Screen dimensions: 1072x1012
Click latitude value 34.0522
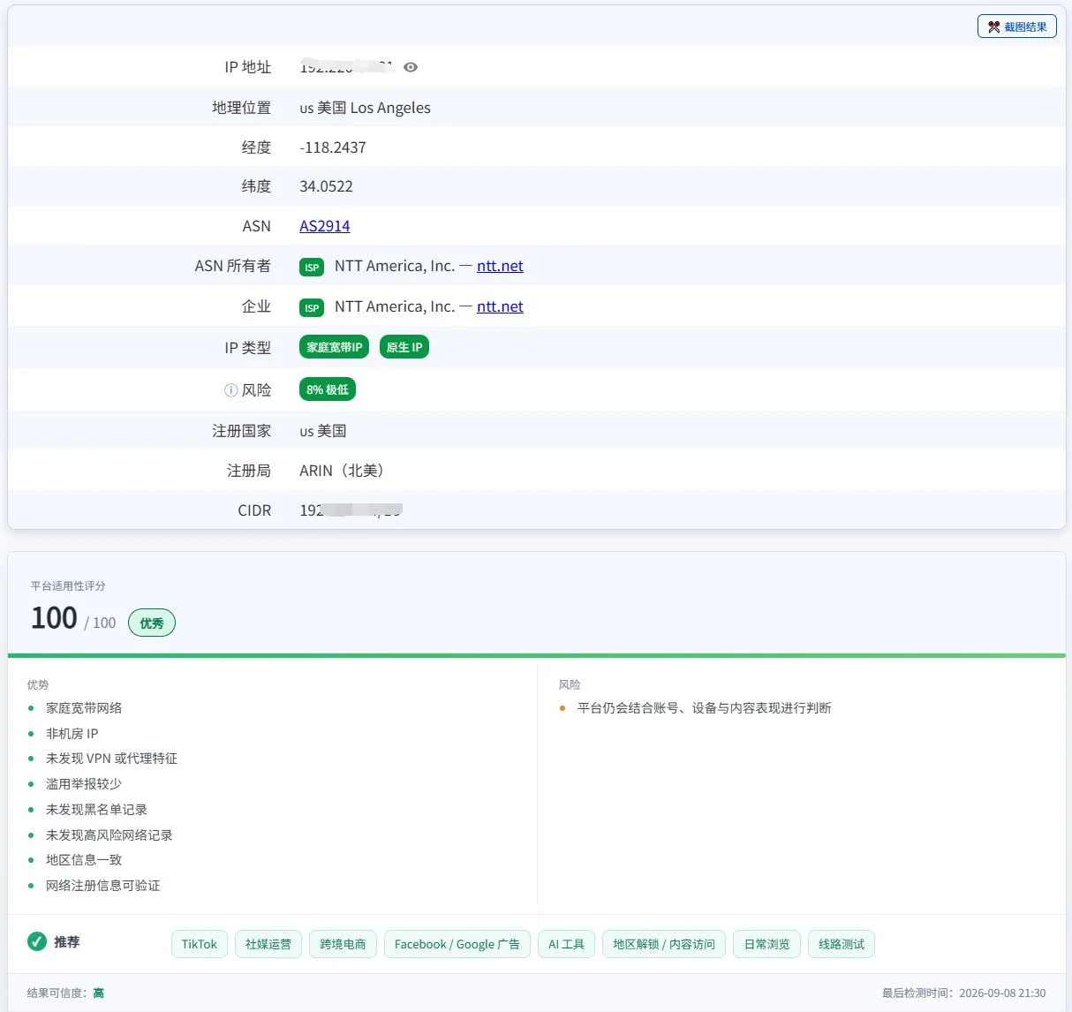(326, 186)
